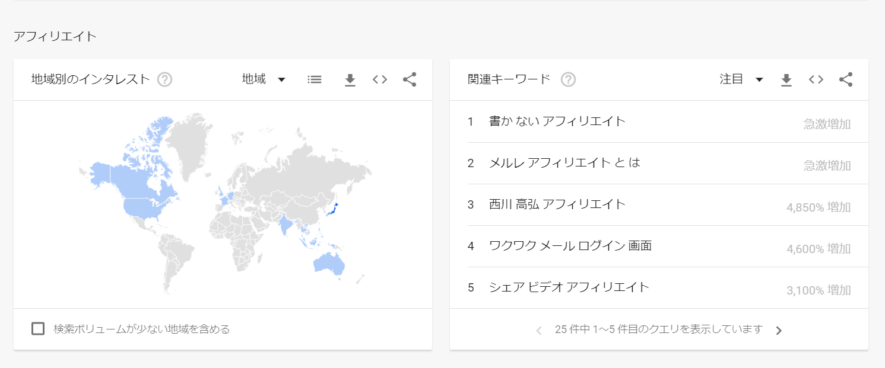Expand the 地域 dropdown
This screenshot has height=368, width=885.
point(264,79)
